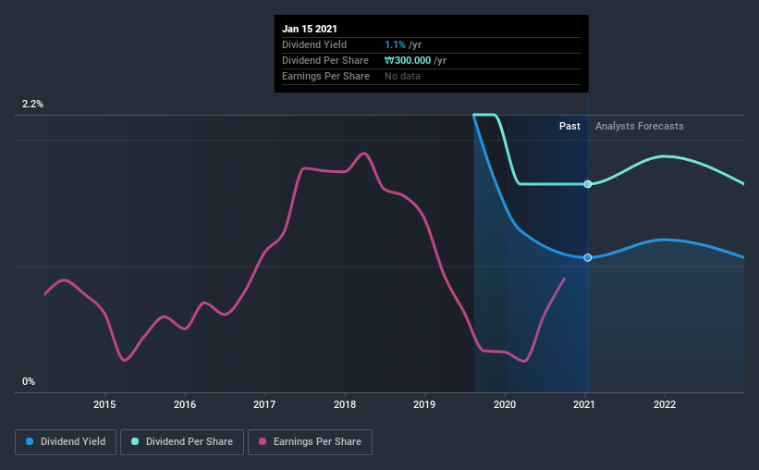Image resolution: width=759 pixels, height=470 pixels.
Task: Toggle the Dividend Per Share legend button
Action: click(x=182, y=442)
